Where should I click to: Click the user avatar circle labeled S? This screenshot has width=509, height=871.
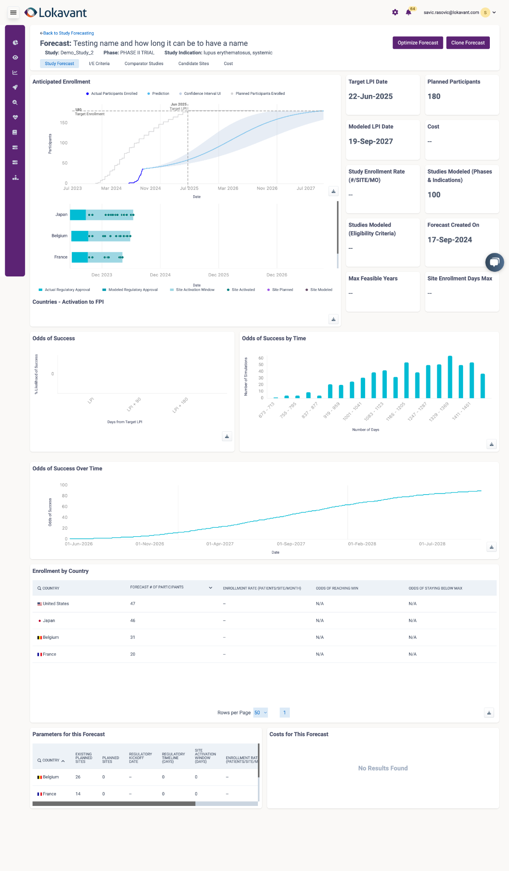coord(485,13)
